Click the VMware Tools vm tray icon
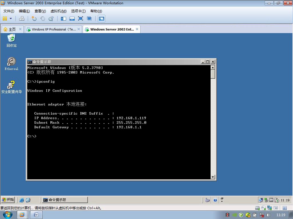Image resolution: width=293 pixels, height=219 pixels. (271, 200)
